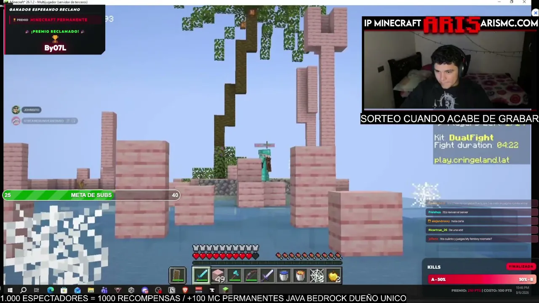Open the Windows Start menu
The height and width of the screenshot is (303, 539).
[x=10, y=290]
